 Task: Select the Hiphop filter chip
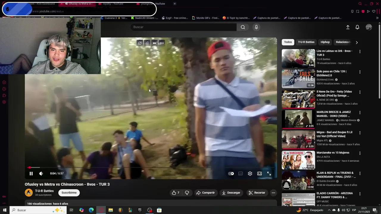click(325, 42)
